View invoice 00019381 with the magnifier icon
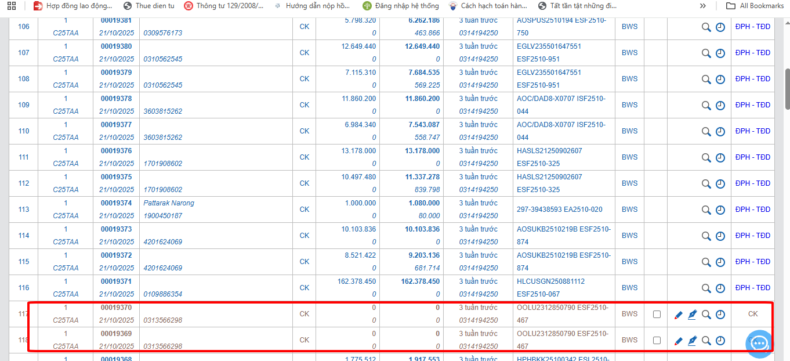Image resolution: width=790 pixels, height=361 pixels. tap(706, 27)
